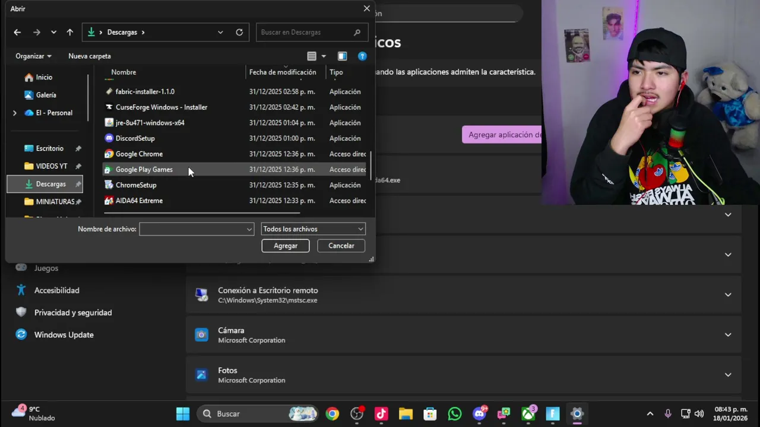Click the Cancelar button

(341, 246)
